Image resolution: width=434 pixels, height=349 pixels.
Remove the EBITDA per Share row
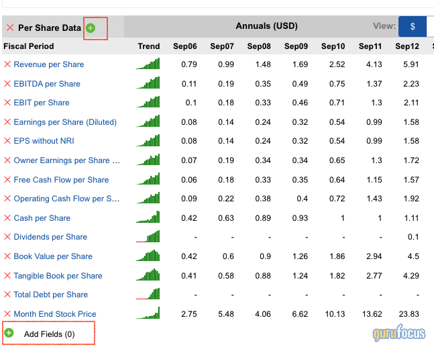click(x=7, y=84)
